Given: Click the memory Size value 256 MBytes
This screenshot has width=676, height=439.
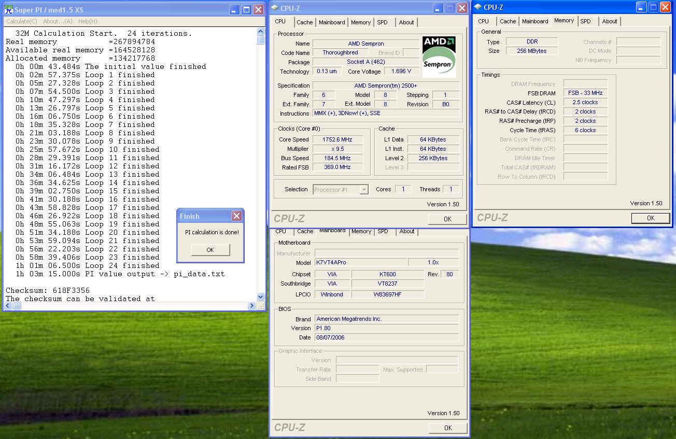Looking at the screenshot, I should tap(532, 51).
